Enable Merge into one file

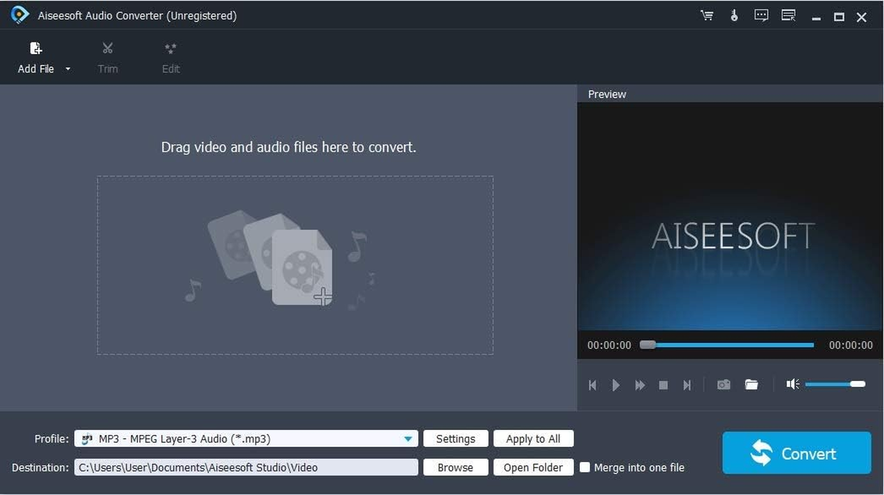[584, 467]
